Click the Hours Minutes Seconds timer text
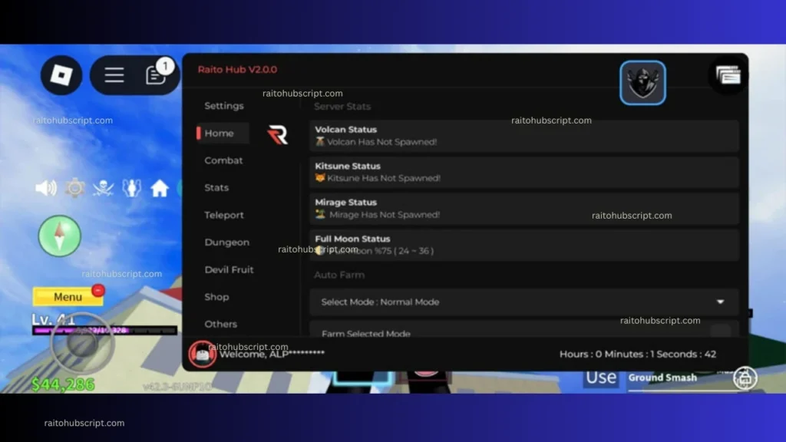Screen dimensions: 786x442 [638, 354]
